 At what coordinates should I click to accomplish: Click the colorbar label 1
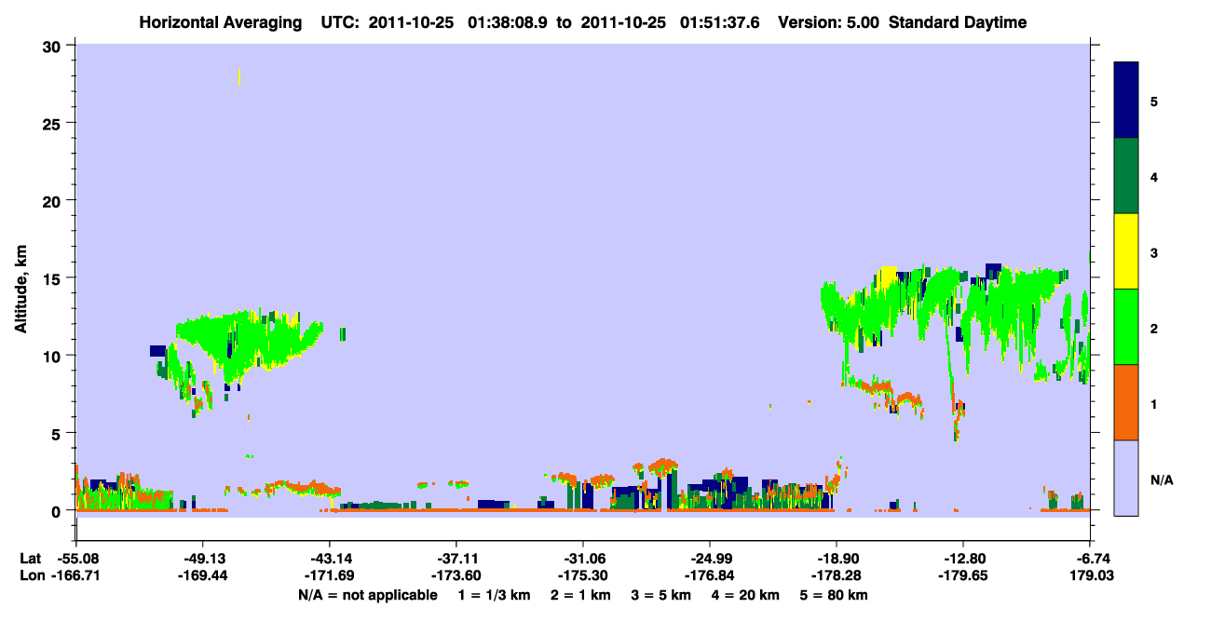1154,403
